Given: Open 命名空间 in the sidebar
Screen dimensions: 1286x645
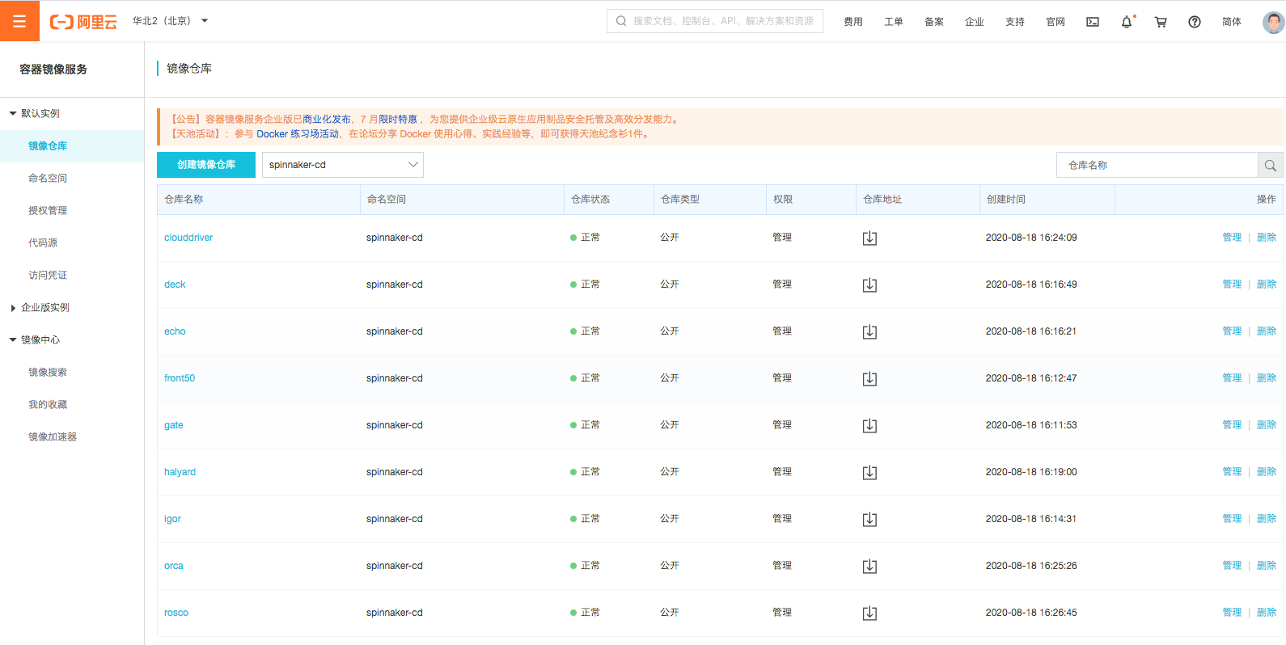Looking at the screenshot, I should [48, 178].
